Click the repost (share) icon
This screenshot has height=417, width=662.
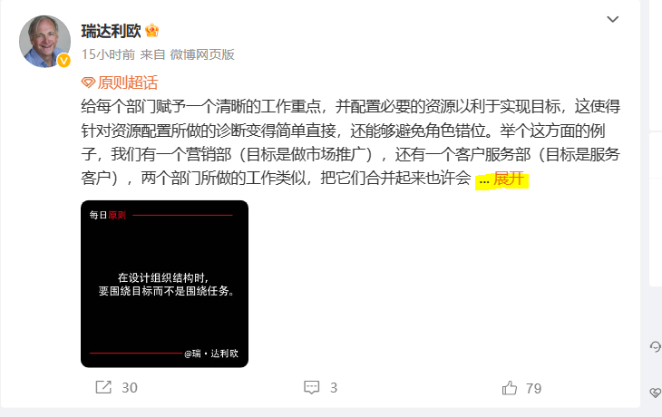coord(103,387)
